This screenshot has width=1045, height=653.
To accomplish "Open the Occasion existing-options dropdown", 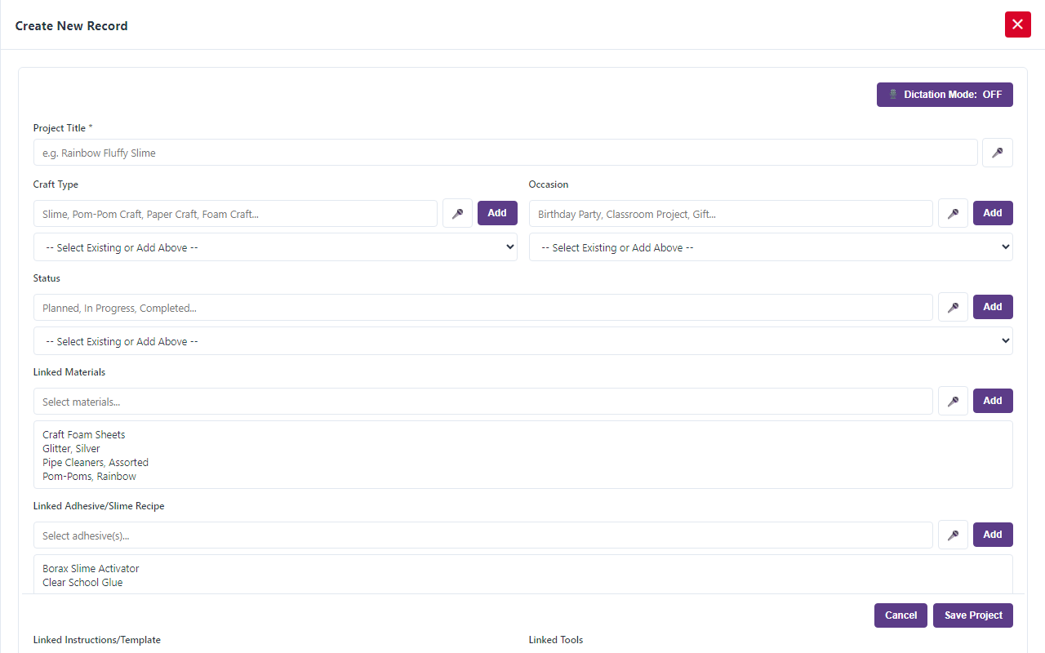I will coord(771,247).
